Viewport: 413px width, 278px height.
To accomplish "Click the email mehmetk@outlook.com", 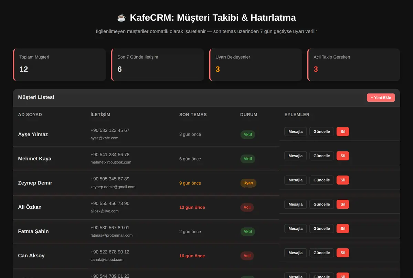I will coord(111,162).
